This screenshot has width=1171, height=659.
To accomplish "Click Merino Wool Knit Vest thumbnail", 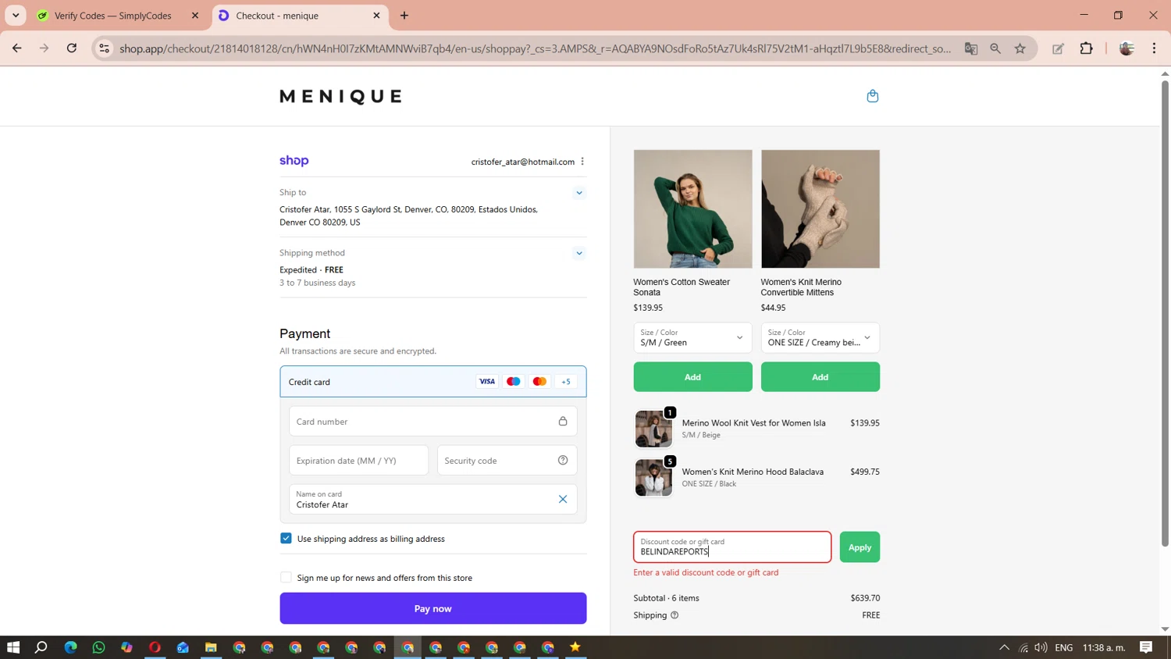I will click(x=653, y=429).
